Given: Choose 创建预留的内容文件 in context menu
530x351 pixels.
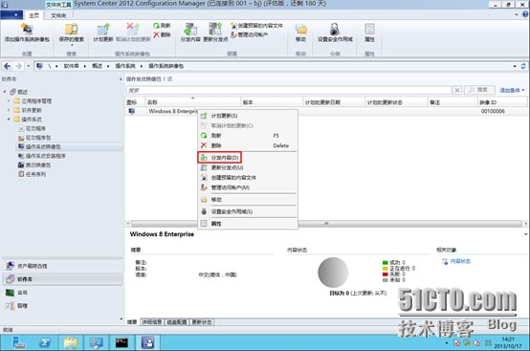Looking at the screenshot, I should pyautogui.click(x=248, y=177).
